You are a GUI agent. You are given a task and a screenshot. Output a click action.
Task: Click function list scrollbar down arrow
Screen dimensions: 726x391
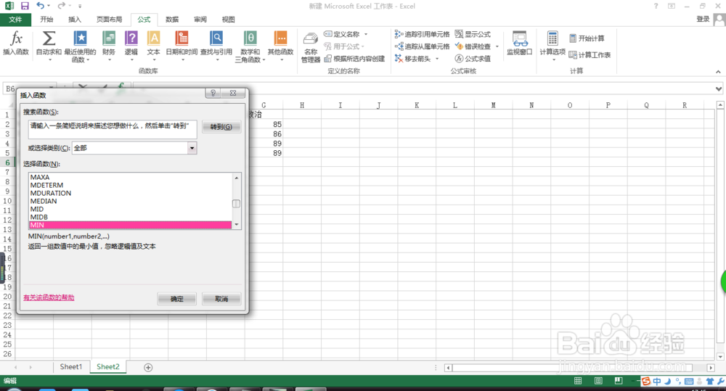tap(237, 225)
